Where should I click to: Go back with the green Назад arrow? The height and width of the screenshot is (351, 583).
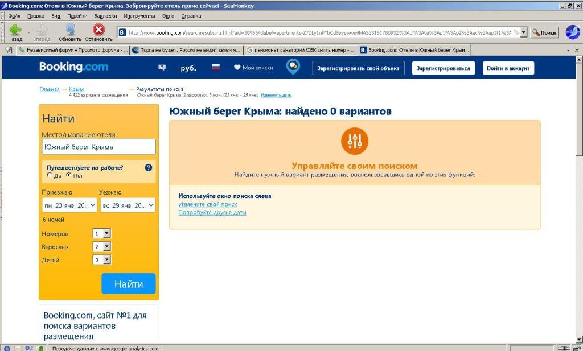click(15, 32)
